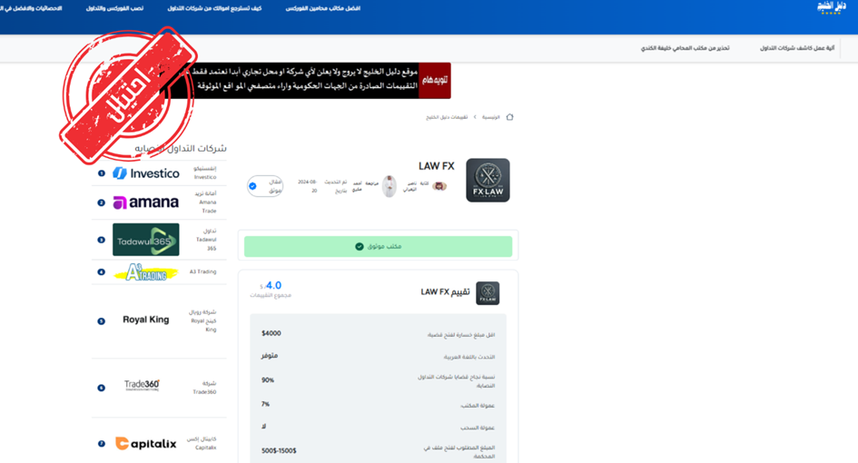
Task: Open آلية عمل كاشف شركات التداول
Action: point(797,48)
